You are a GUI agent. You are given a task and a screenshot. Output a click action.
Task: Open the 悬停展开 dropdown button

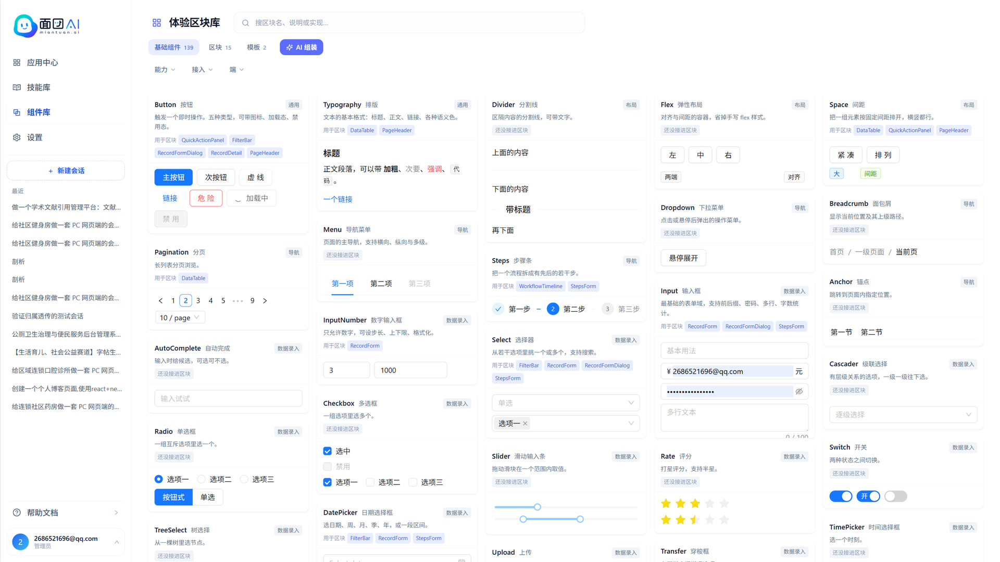point(683,258)
